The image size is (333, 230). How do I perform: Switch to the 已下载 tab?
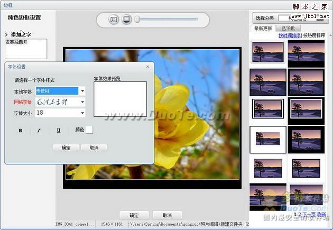pos(288,28)
